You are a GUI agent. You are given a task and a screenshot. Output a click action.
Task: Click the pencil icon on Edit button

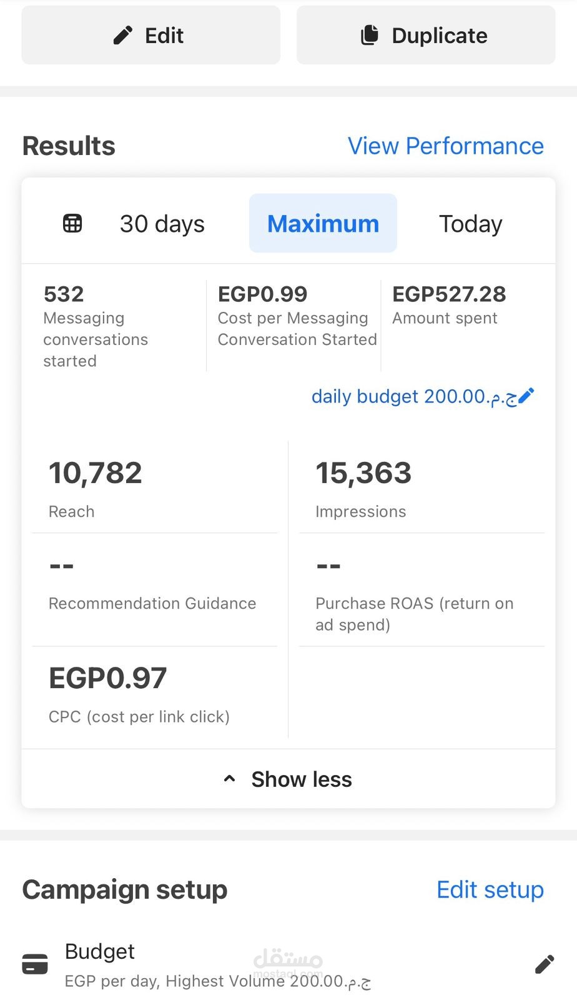click(x=123, y=35)
